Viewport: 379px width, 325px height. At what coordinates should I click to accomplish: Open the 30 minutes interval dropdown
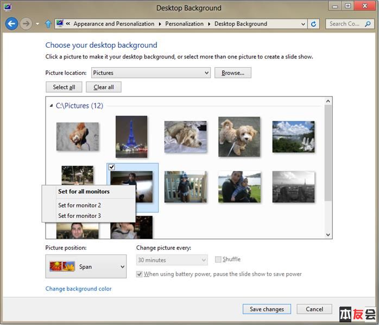tap(172, 260)
